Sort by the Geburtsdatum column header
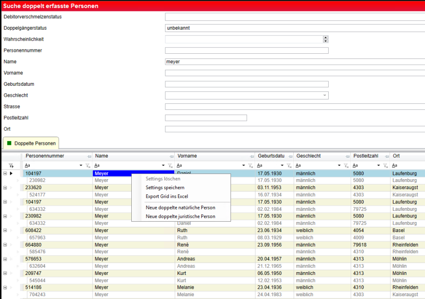This screenshot has height=299, width=425. tap(271, 156)
